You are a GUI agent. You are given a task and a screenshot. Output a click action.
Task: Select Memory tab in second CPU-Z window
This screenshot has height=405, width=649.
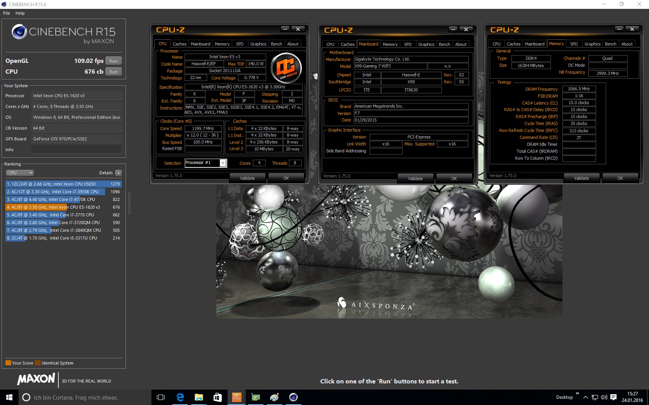tap(390, 44)
